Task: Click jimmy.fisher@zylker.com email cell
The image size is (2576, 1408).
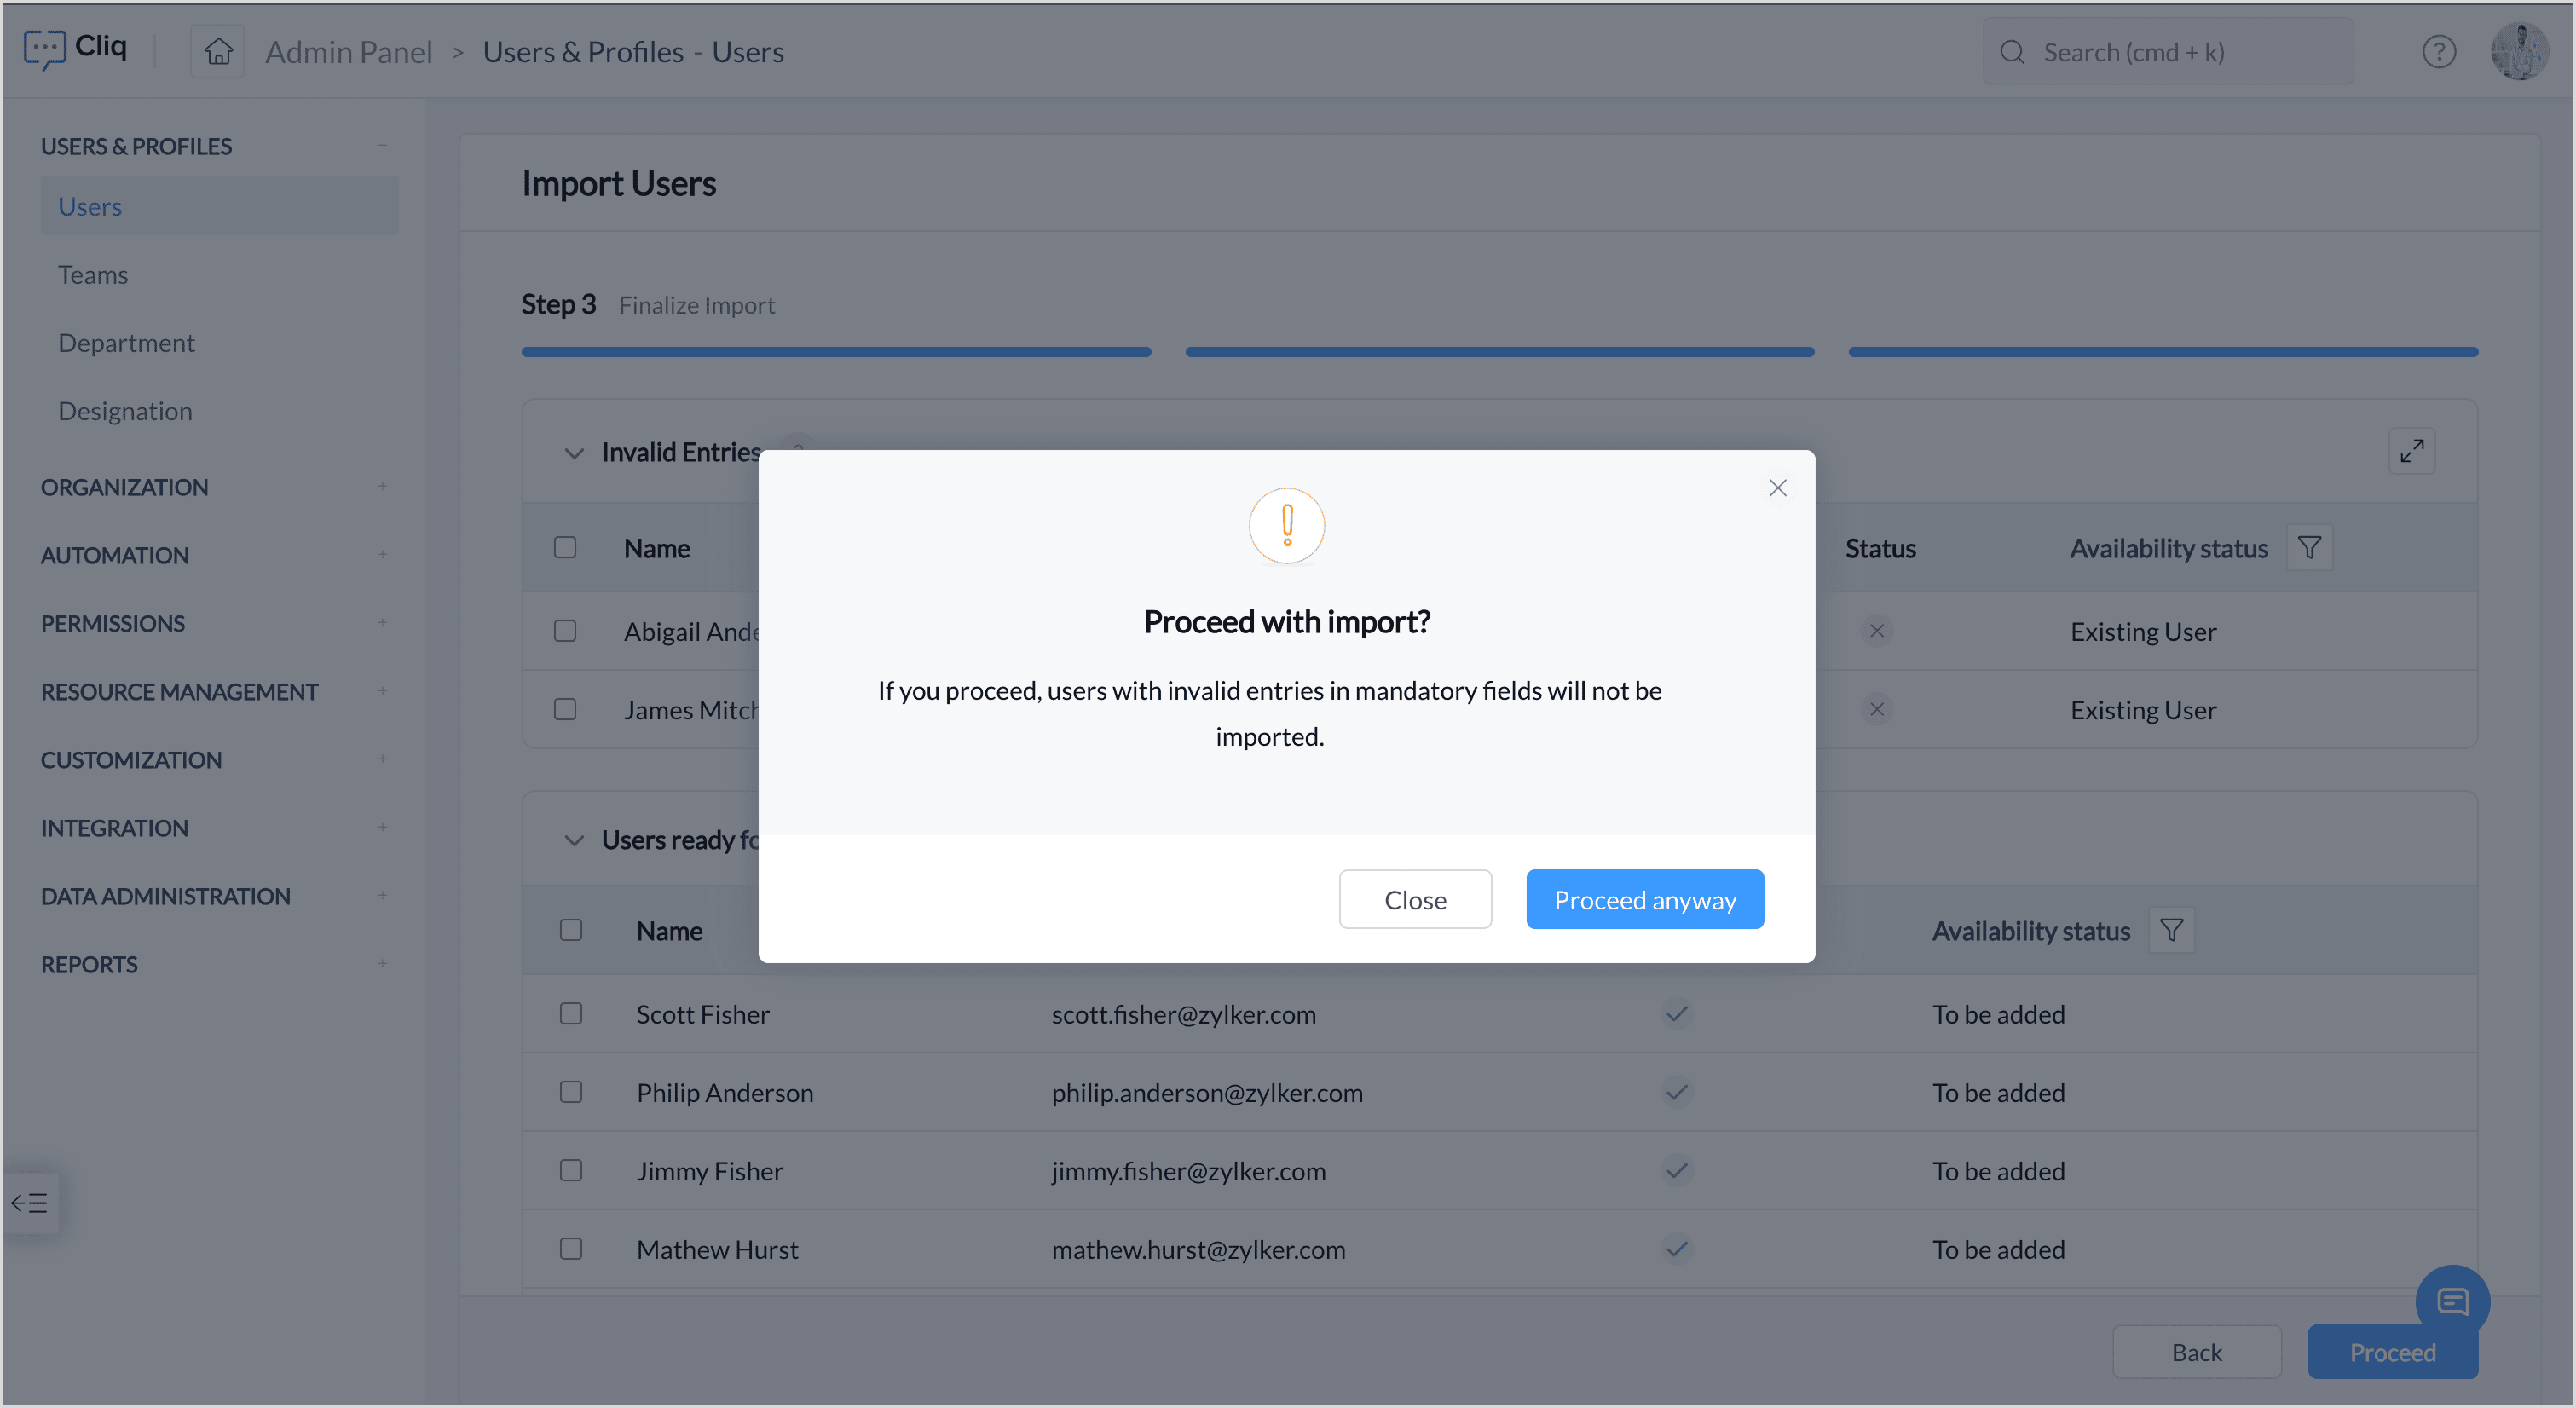Action: 1188,1170
